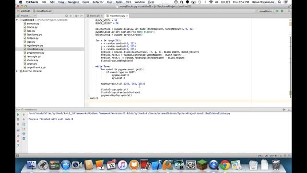
Task: Open the File menu
Action: (x=44, y=2)
